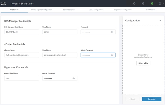
Task: Go to UCSM Configuration tab
Action: coord(96,10)
